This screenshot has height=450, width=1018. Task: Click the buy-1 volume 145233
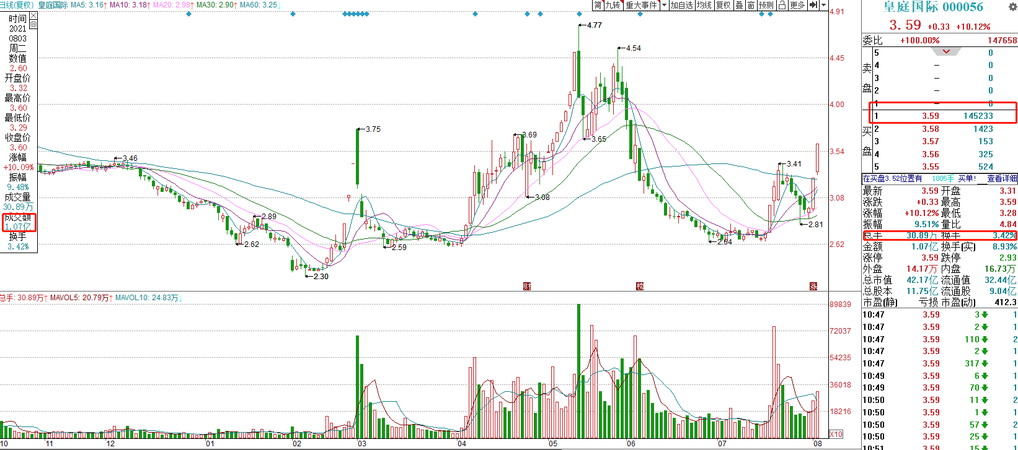[x=978, y=116]
